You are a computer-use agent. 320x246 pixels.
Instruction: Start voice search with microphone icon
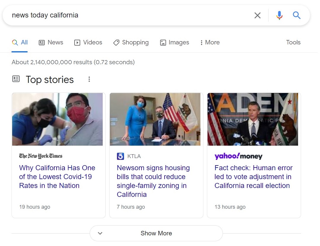point(279,15)
